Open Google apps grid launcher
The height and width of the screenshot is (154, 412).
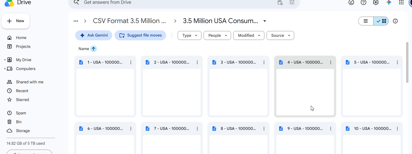401,3
